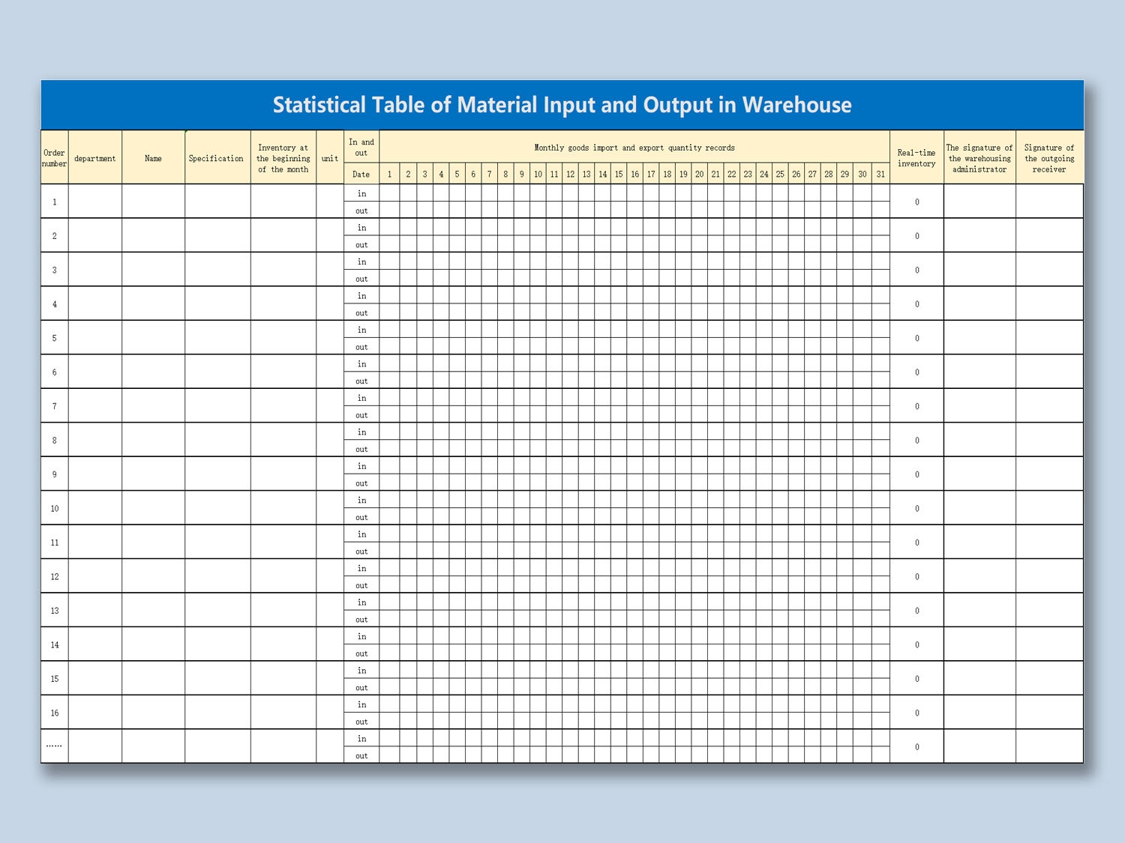Select the '......' cell in last row
Screen dimensions: 1125x843
click(x=55, y=746)
